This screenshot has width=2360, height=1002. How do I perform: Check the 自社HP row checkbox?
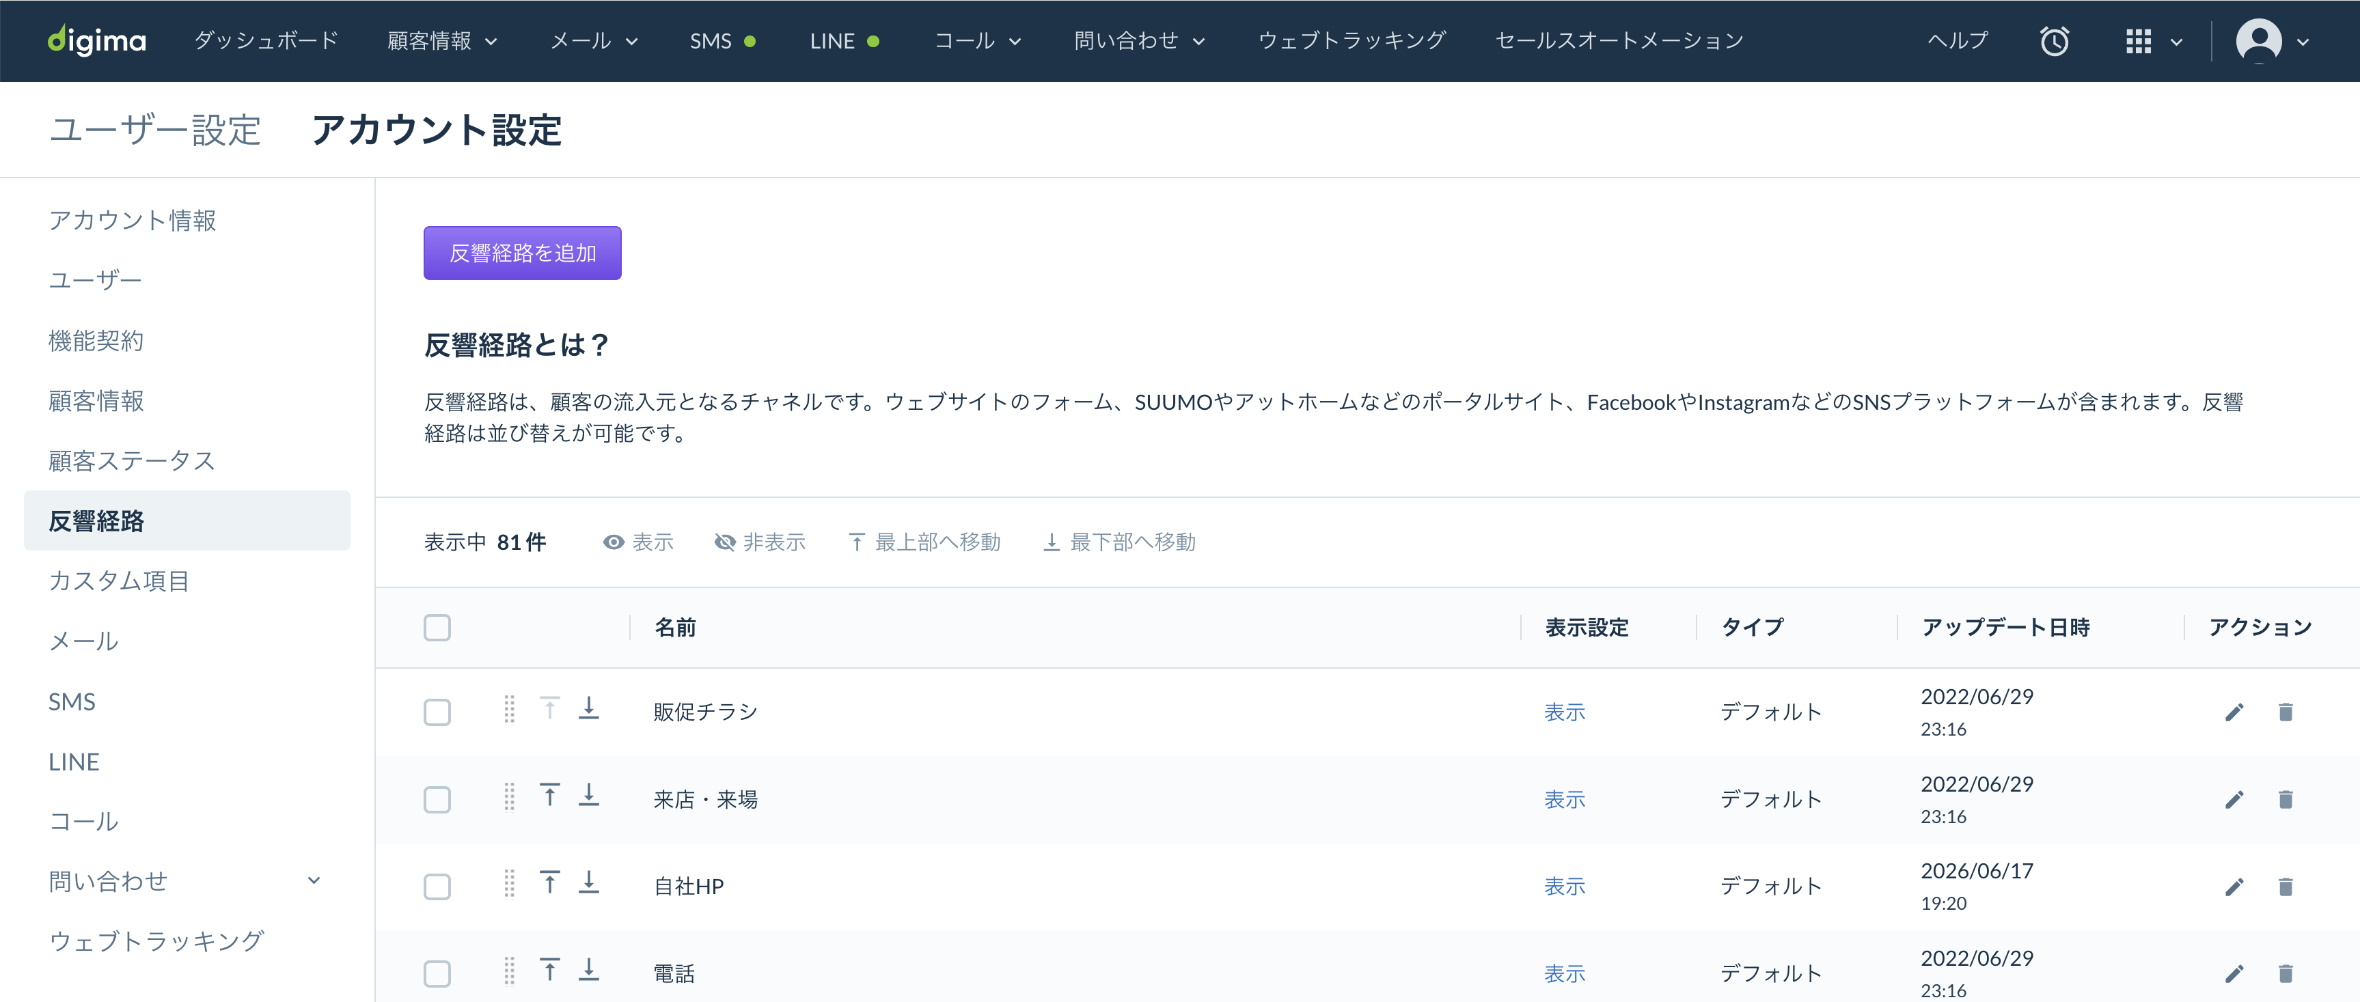pyautogui.click(x=437, y=887)
